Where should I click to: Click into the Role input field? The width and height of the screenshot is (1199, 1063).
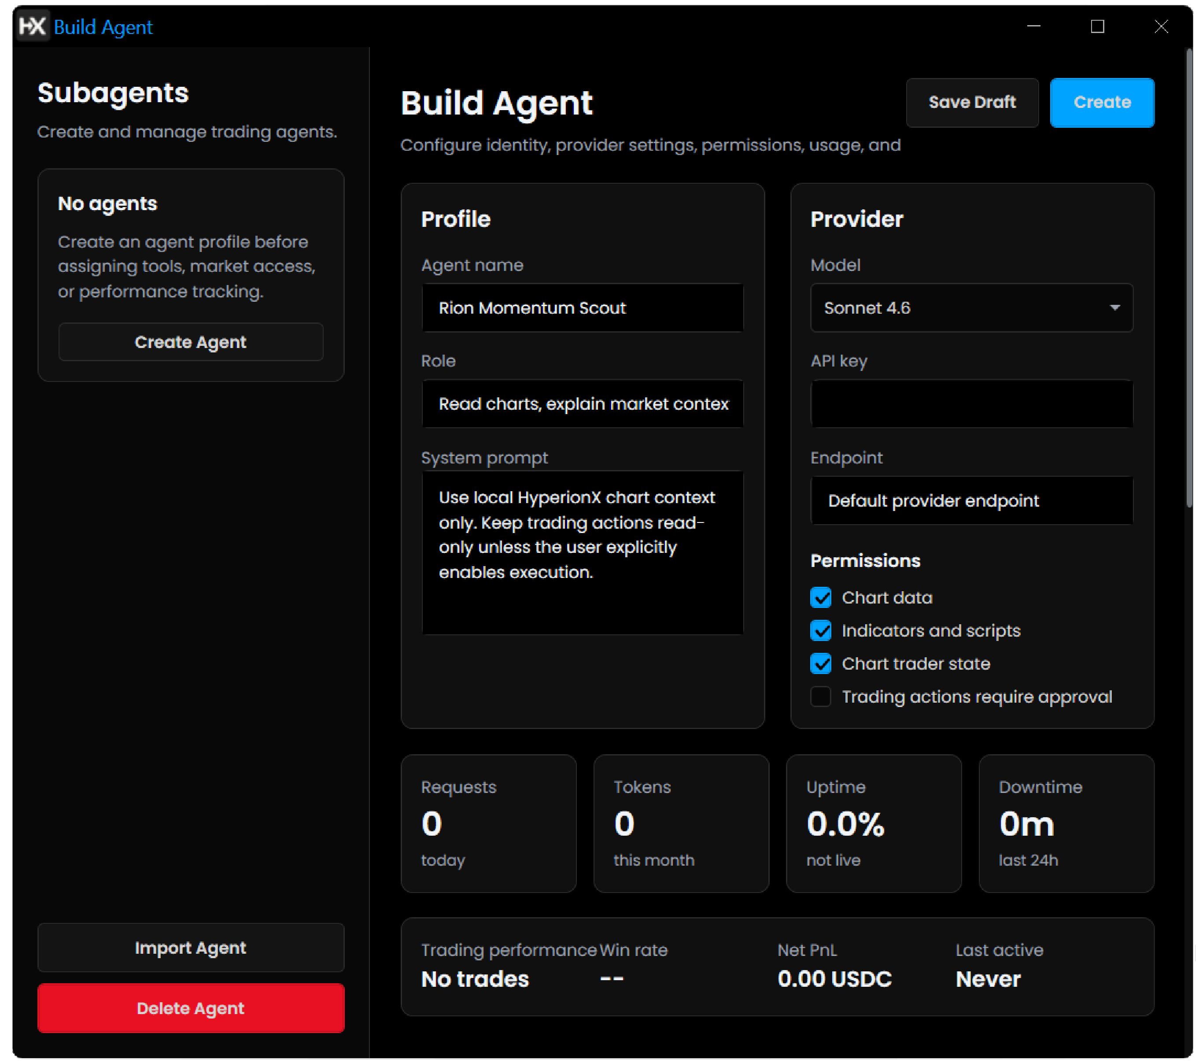coord(583,404)
